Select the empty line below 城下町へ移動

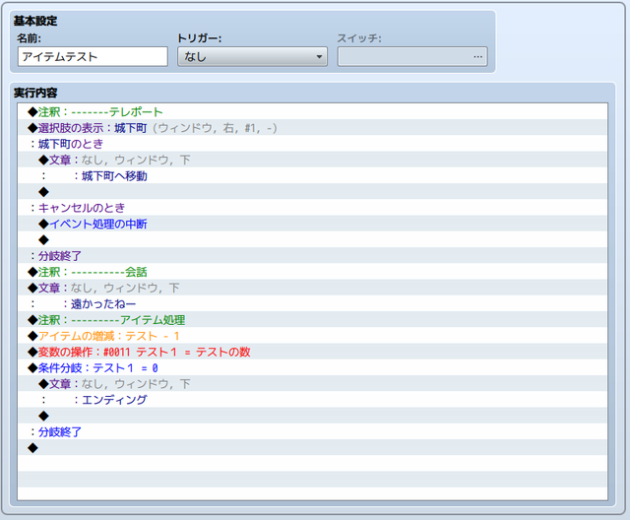pyautogui.click(x=313, y=192)
